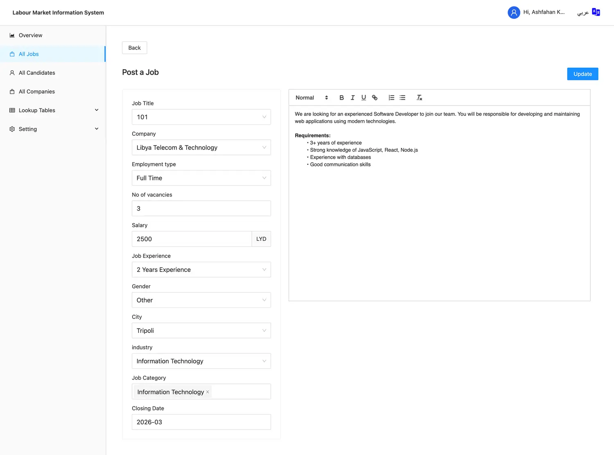Open the Gender dropdown showing Other

click(x=201, y=300)
